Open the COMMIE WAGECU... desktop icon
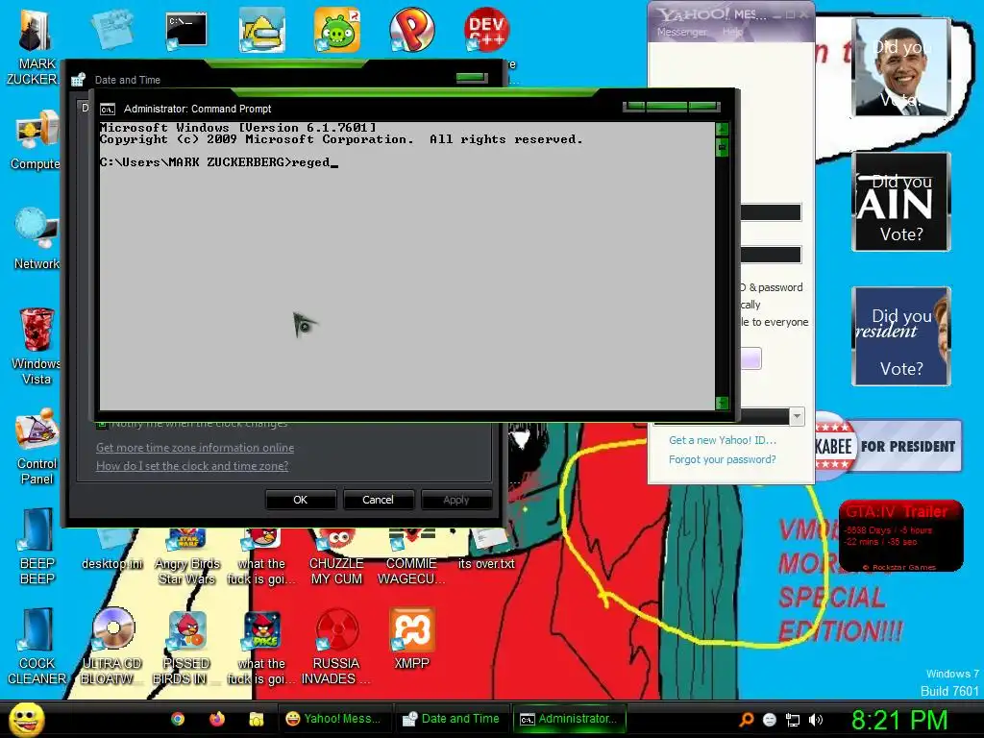The width and height of the screenshot is (984, 738). (411, 540)
